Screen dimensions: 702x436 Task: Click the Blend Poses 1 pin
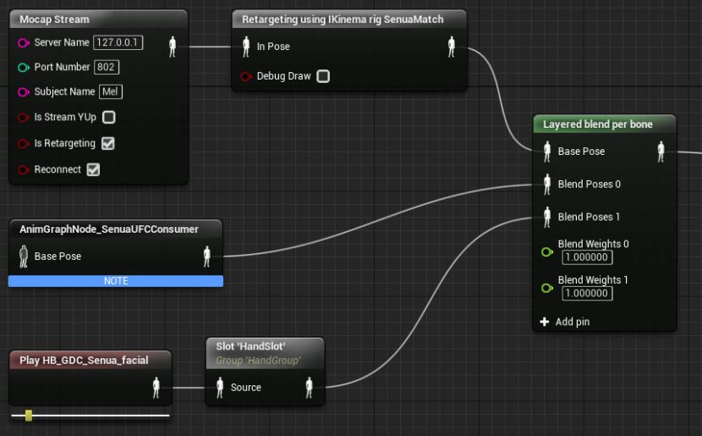coord(546,217)
